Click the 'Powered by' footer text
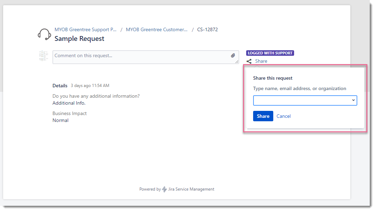 pos(150,189)
